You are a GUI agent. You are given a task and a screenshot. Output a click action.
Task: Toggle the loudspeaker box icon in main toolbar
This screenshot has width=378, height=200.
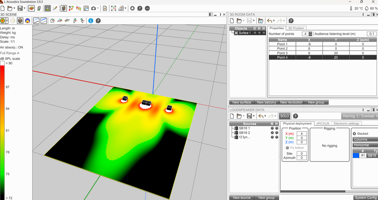click(x=63, y=8)
